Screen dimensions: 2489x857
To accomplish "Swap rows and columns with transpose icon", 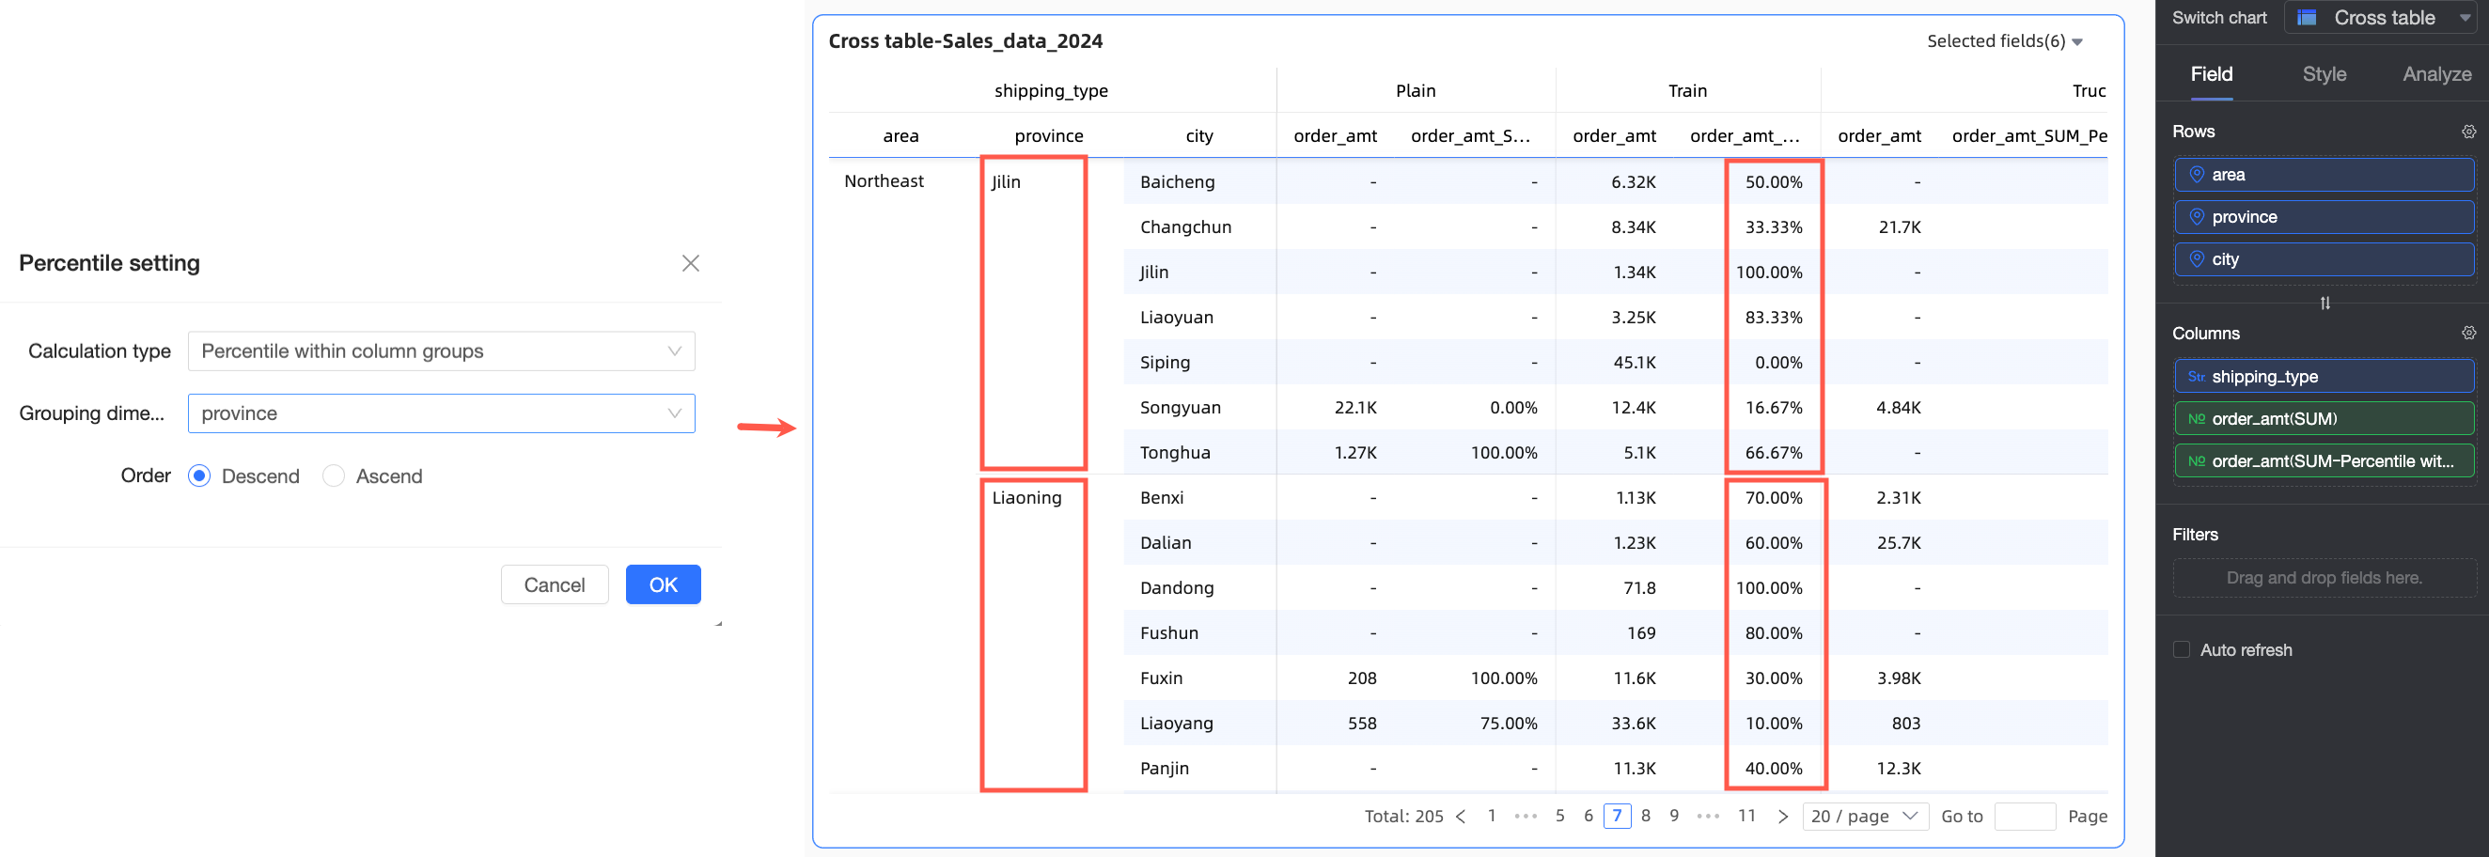I will pos(2325,304).
